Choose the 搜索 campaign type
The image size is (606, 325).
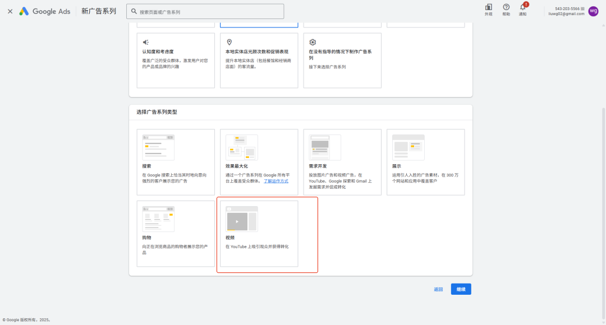(176, 162)
